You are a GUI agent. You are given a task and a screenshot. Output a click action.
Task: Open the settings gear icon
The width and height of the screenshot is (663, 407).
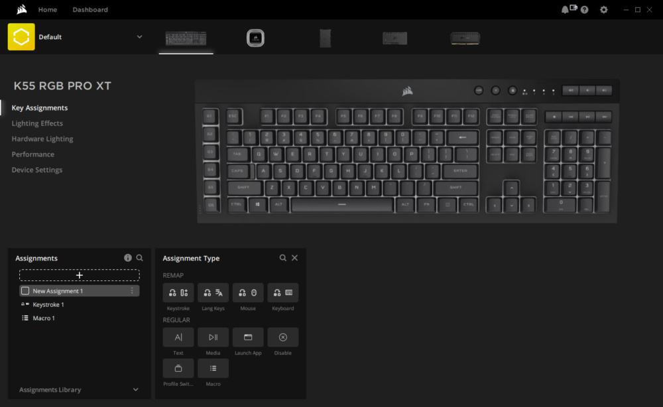pyautogui.click(x=604, y=10)
